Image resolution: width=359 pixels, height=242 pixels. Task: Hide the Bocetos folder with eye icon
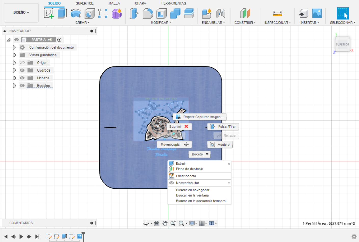coord(22,86)
